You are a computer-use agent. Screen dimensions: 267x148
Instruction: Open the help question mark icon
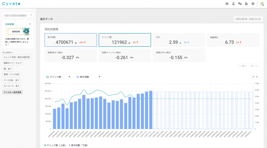click(253, 4)
